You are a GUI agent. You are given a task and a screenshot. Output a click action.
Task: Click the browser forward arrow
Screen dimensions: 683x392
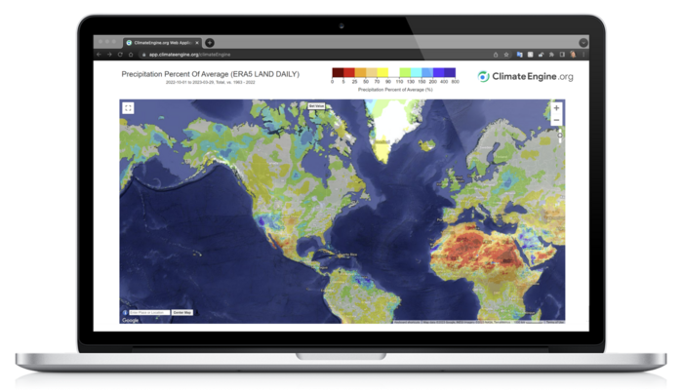[109, 54]
